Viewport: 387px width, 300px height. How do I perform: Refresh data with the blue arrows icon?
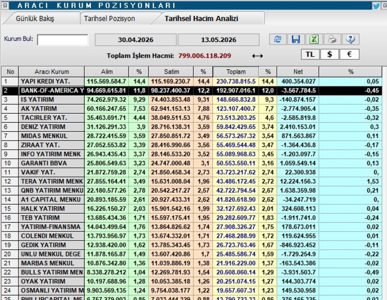pos(278,39)
